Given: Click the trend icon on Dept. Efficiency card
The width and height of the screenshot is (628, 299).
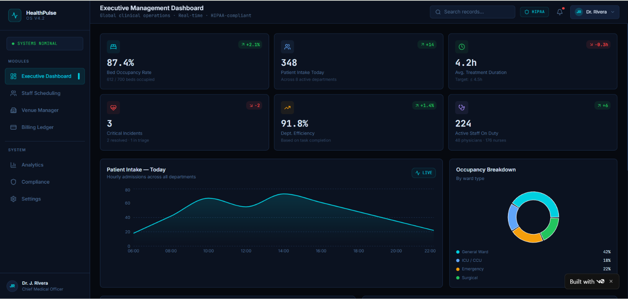Looking at the screenshot, I should pyautogui.click(x=288, y=108).
